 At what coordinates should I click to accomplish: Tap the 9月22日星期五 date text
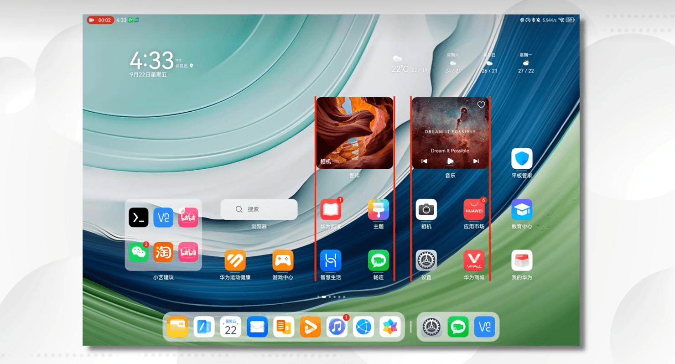148,74
